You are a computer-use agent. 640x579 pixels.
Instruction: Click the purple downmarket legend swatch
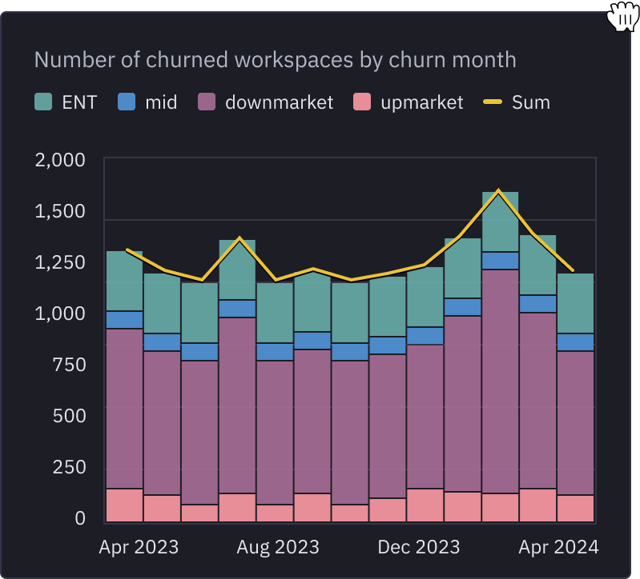coord(207,102)
